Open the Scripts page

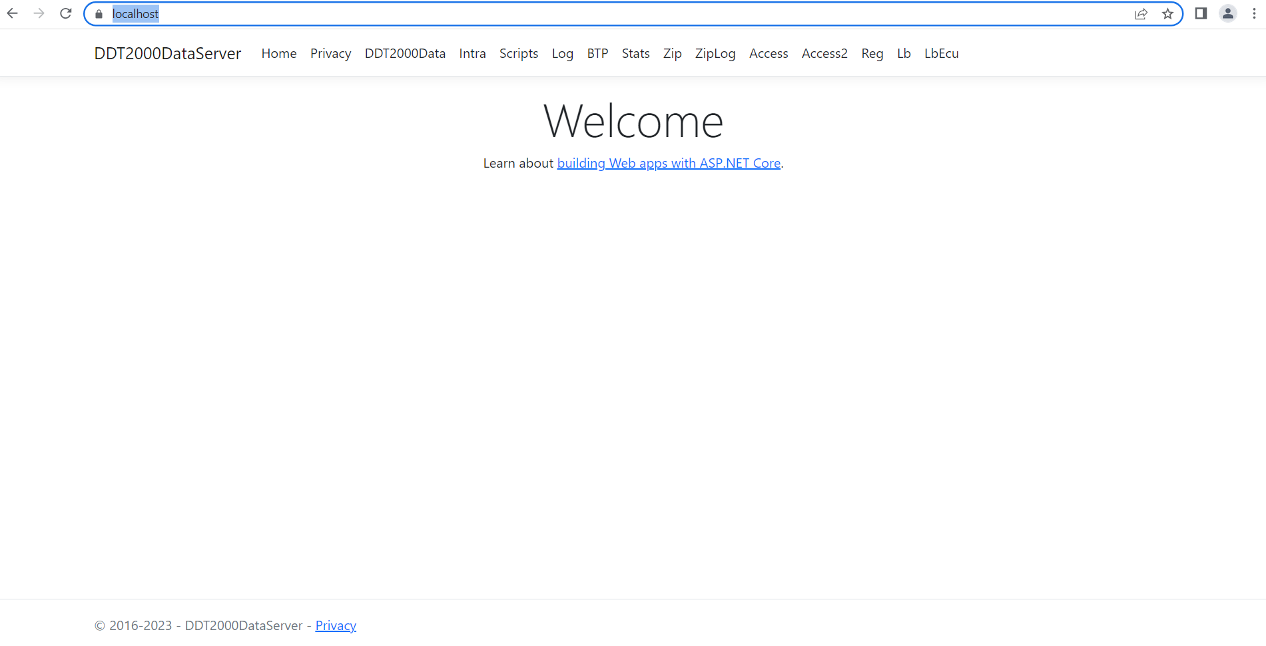[x=518, y=53]
